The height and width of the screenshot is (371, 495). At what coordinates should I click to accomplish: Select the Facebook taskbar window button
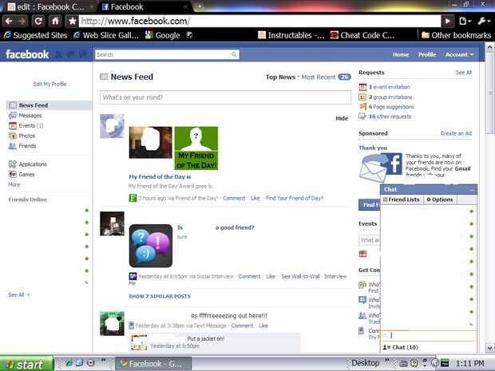click(152, 364)
